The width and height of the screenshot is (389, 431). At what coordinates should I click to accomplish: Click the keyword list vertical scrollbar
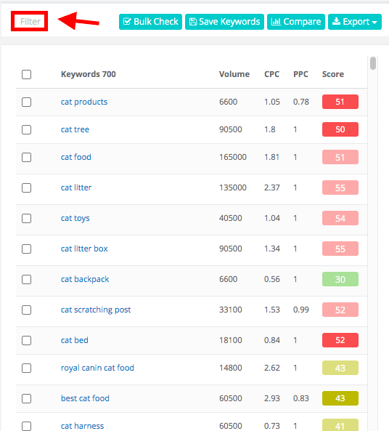click(x=373, y=63)
